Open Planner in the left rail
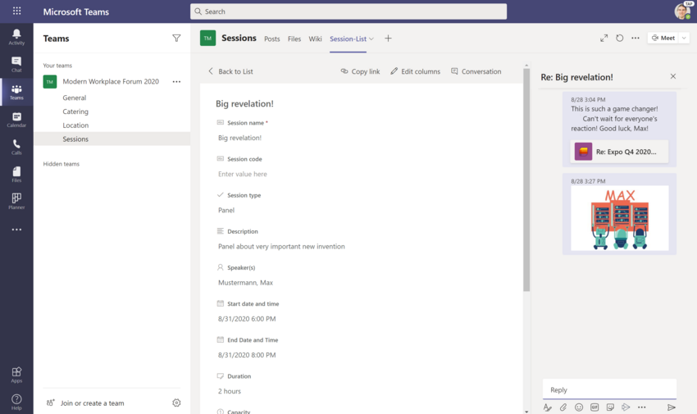 (x=16, y=201)
